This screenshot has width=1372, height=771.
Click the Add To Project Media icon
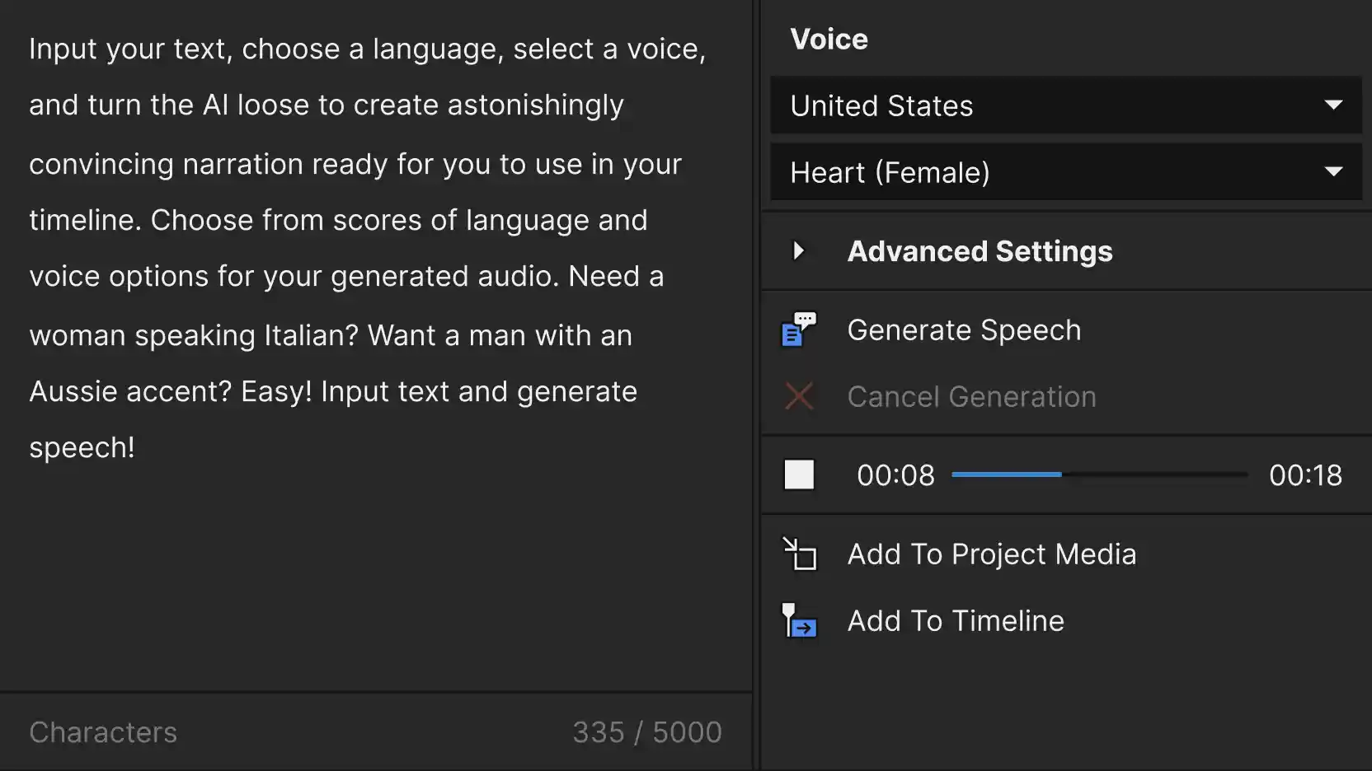click(799, 554)
